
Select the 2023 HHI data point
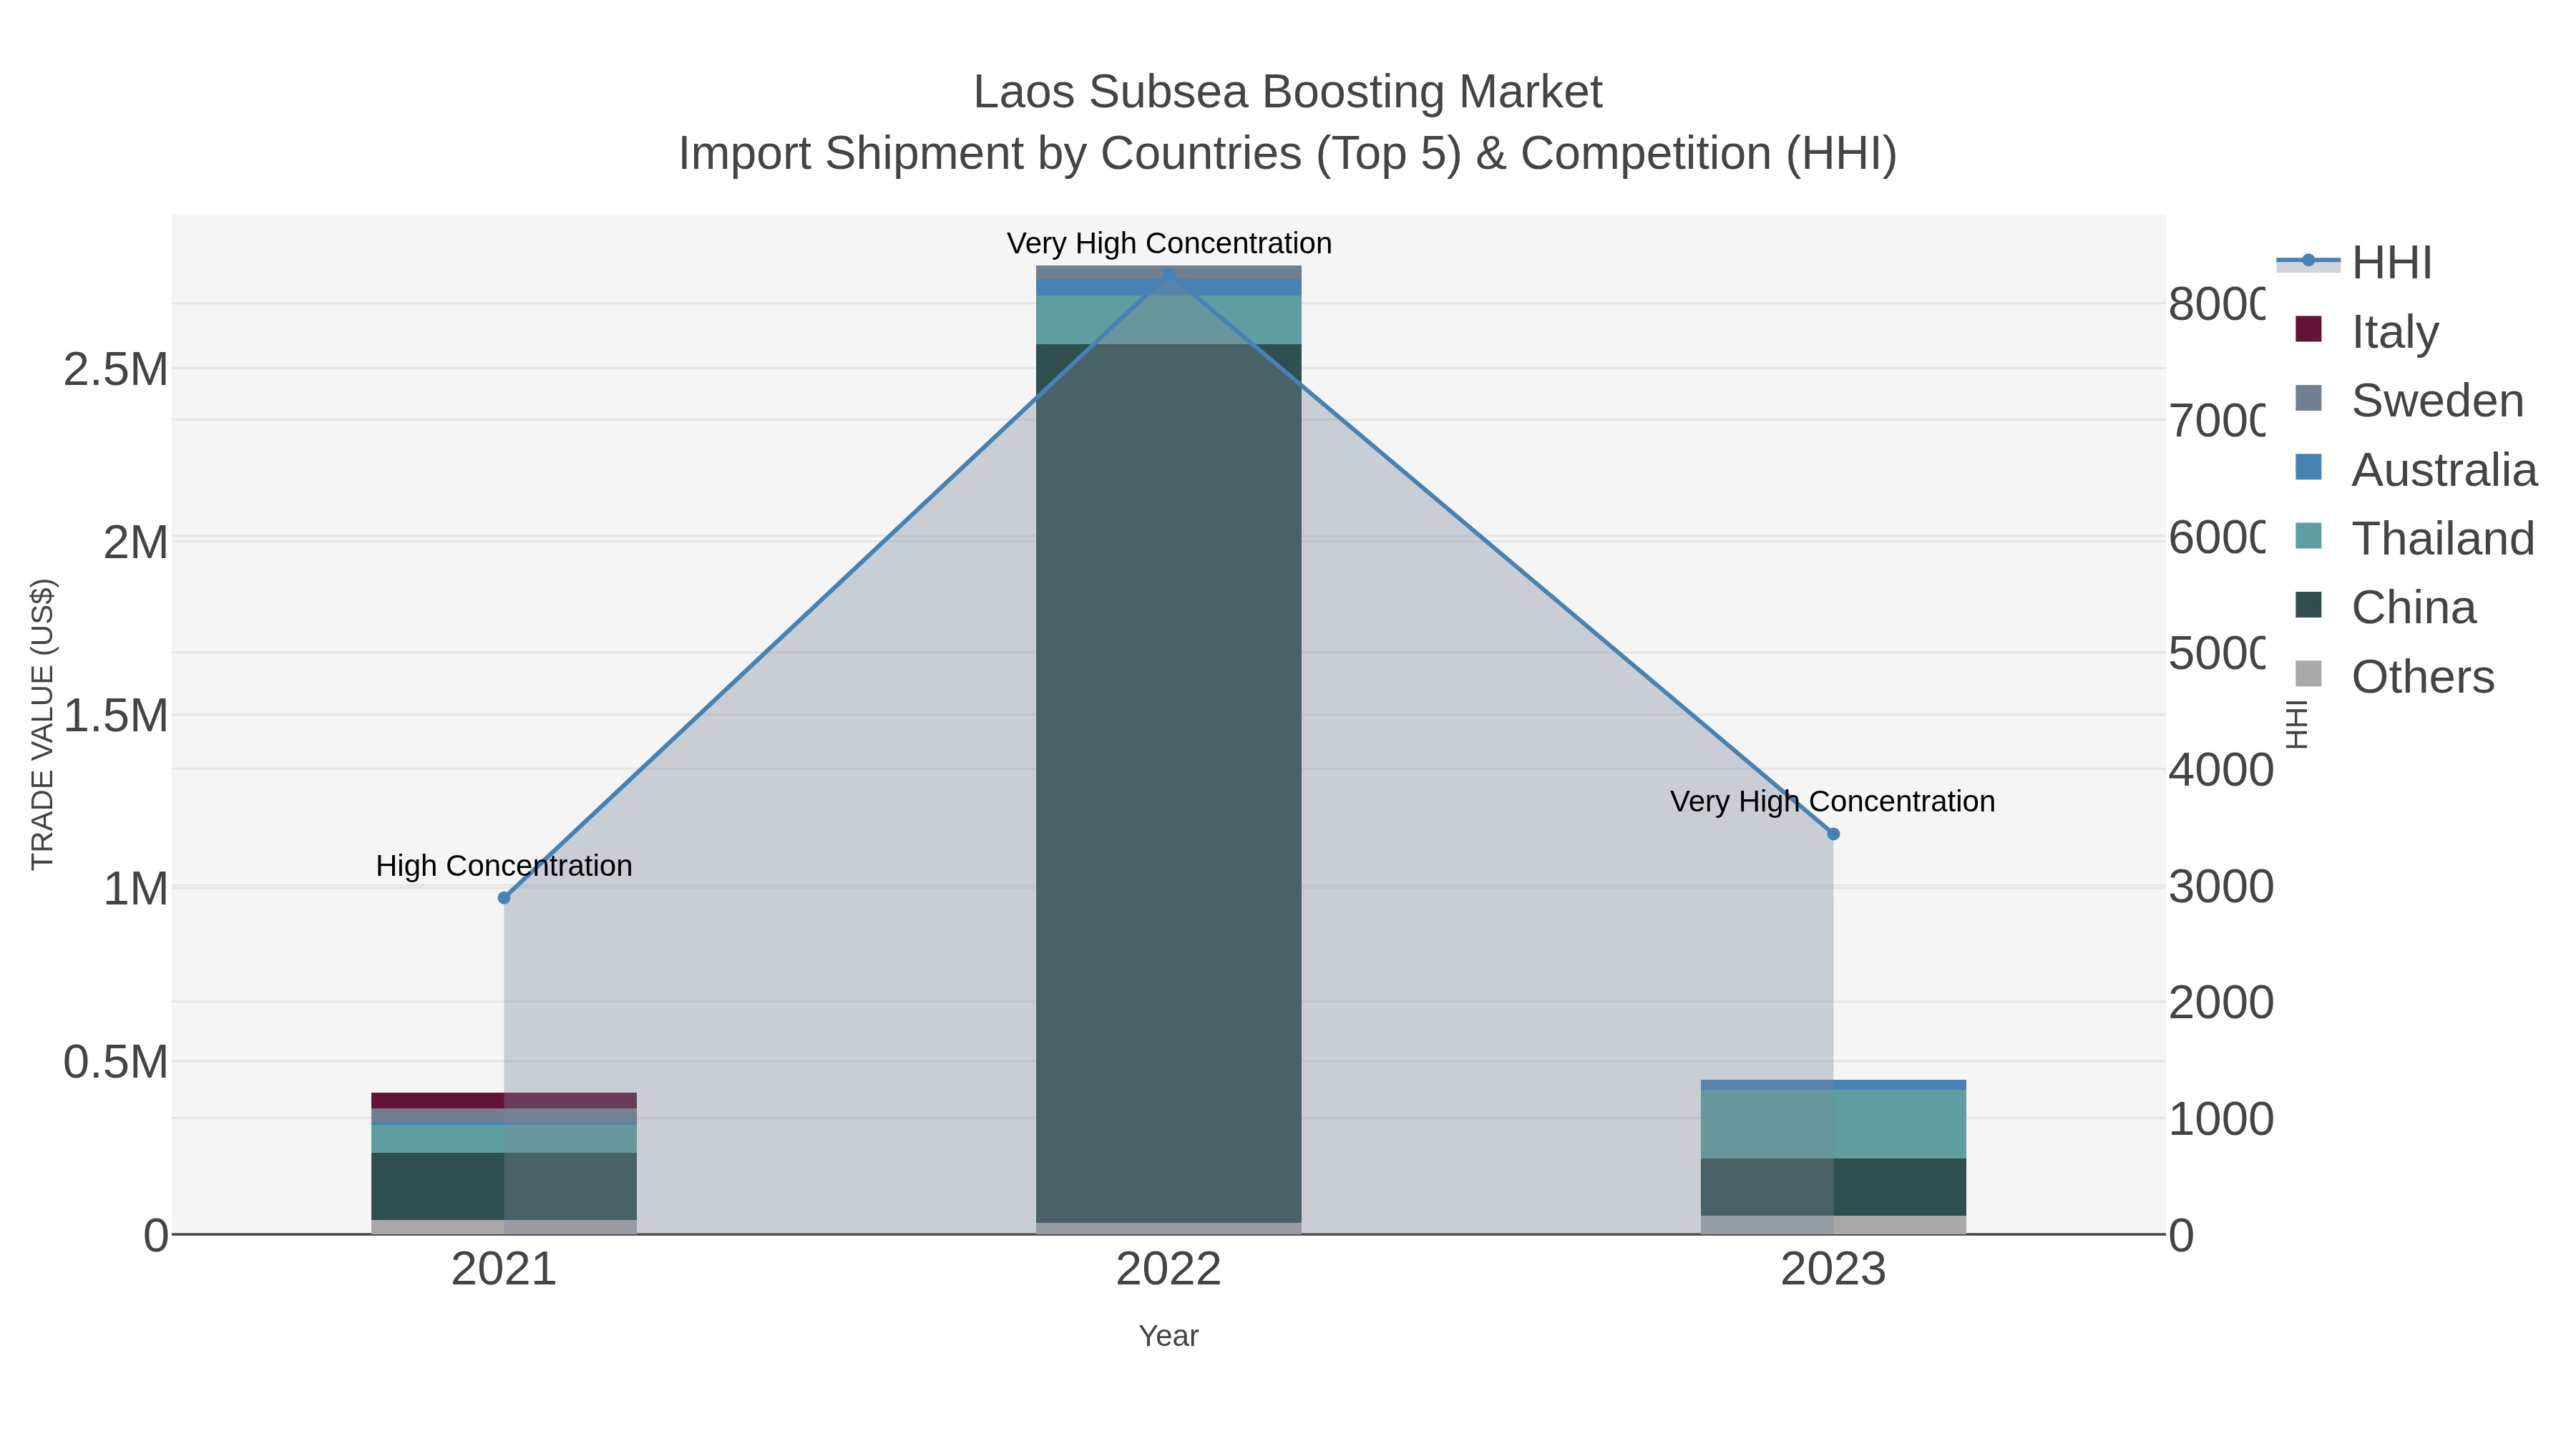[1833, 834]
